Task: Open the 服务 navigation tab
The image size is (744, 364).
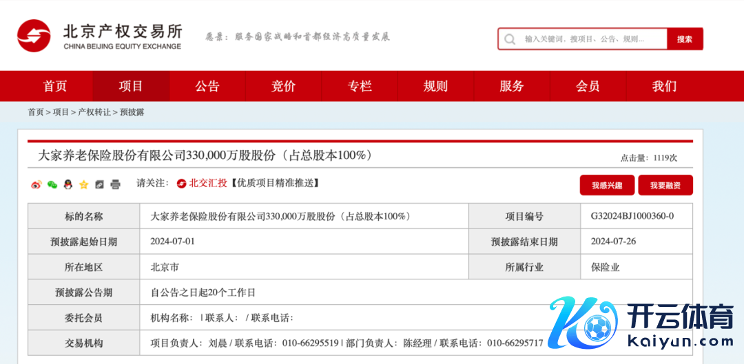Action: [x=512, y=86]
